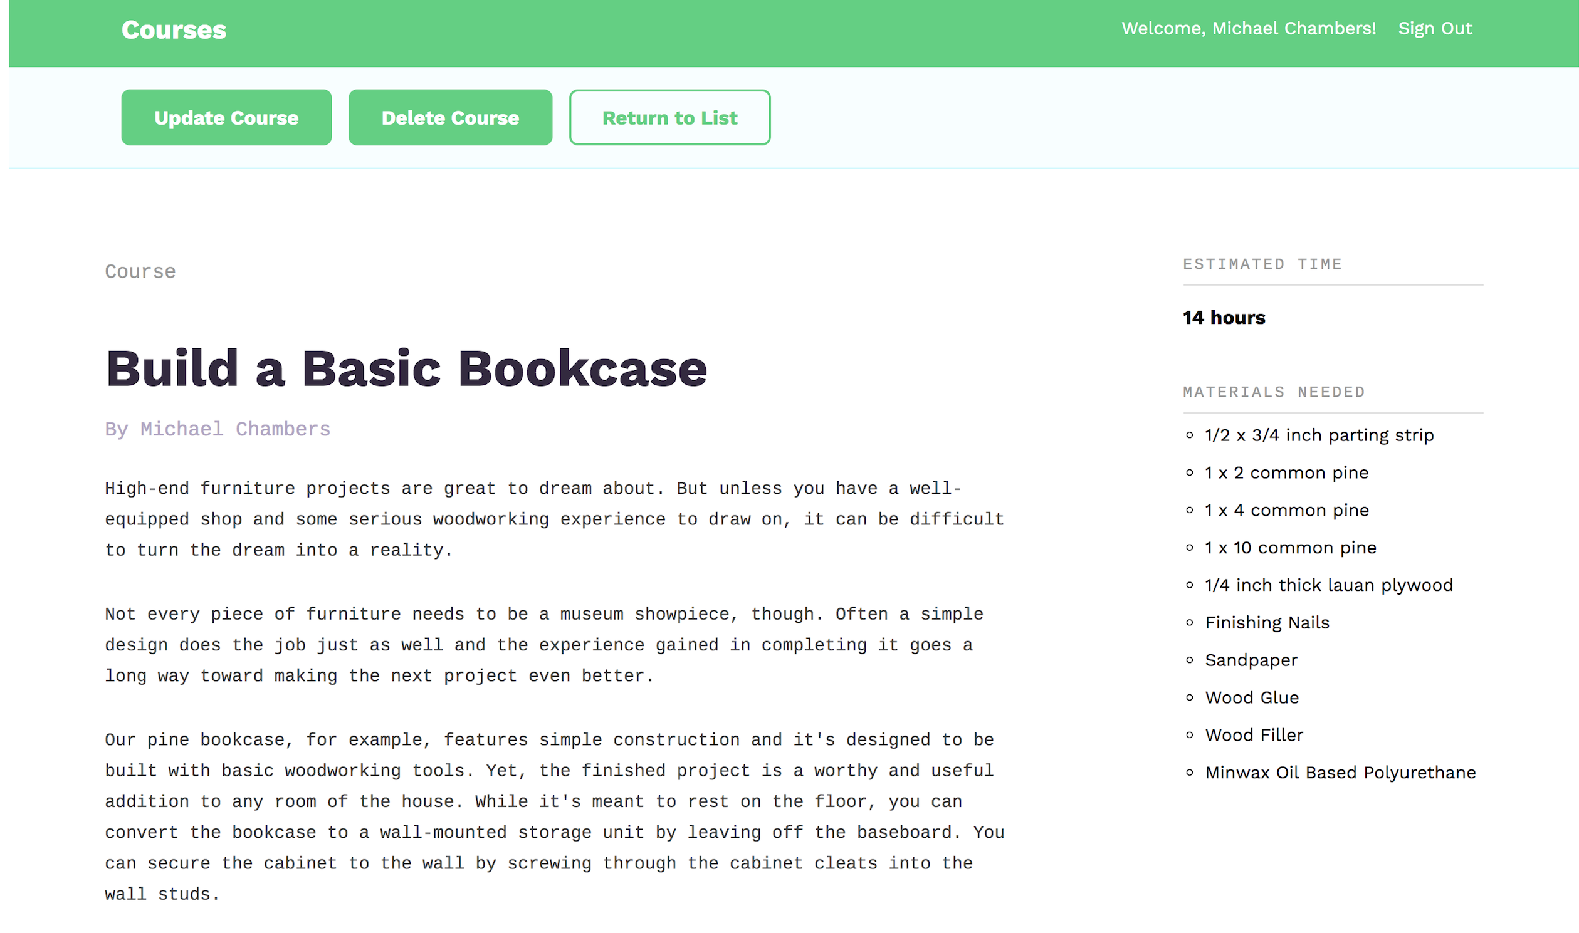Click the 1 x 10 common pine item

pyautogui.click(x=1290, y=548)
